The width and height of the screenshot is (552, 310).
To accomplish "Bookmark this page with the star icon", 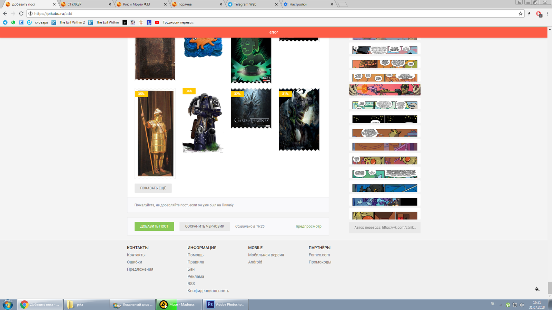I will click(521, 13).
